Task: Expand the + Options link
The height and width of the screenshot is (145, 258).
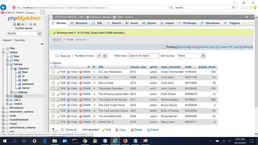Action: (x=56, y=63)
